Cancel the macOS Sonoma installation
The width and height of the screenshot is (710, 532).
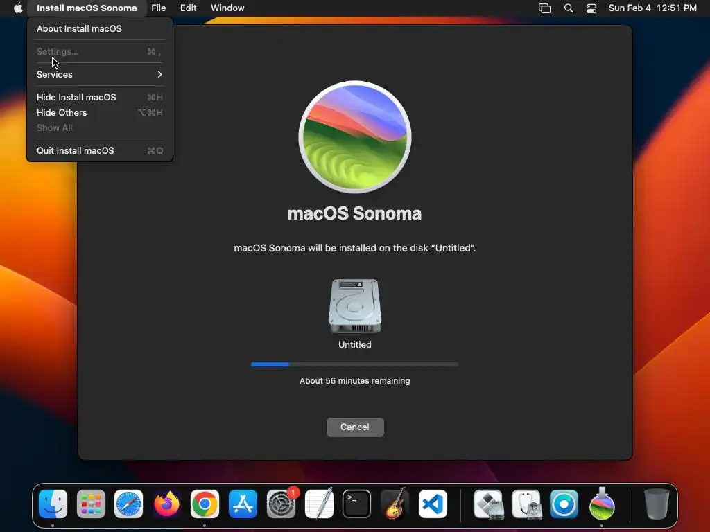point(355,427)
